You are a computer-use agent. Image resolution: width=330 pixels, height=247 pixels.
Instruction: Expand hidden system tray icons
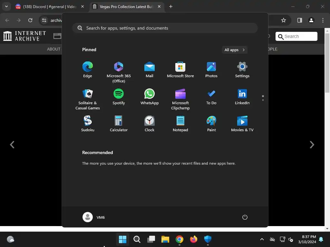click(262, 239)
